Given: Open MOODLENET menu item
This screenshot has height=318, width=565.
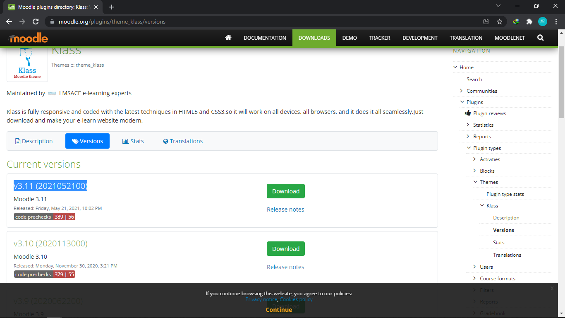Looking at the screenshot, I should coord(510,38).
